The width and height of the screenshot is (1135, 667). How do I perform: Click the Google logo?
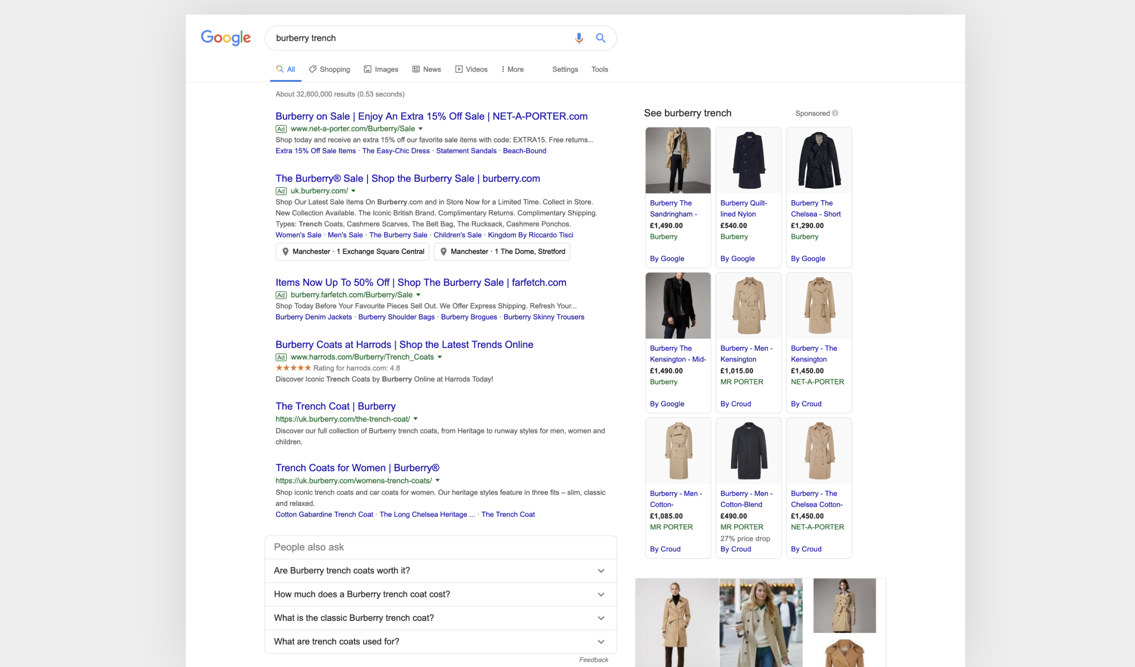coord(226,38)
